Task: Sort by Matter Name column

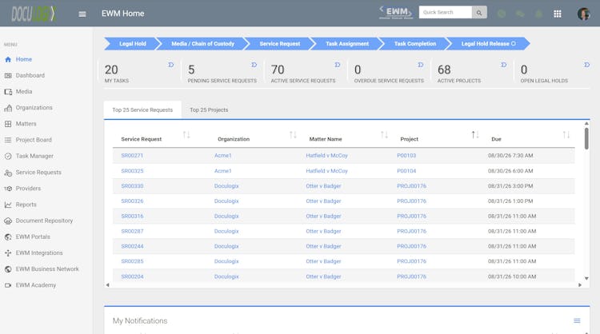Action: tap(384, 135)
